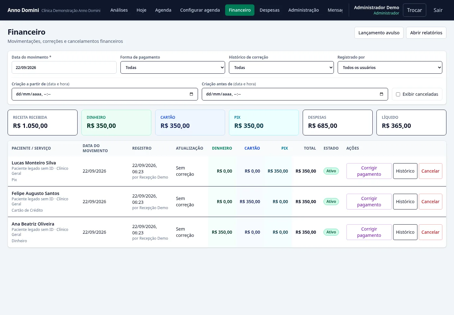
Task: Open calendar picker in 'Criação a partir de' field
Action: click(191, 94)
